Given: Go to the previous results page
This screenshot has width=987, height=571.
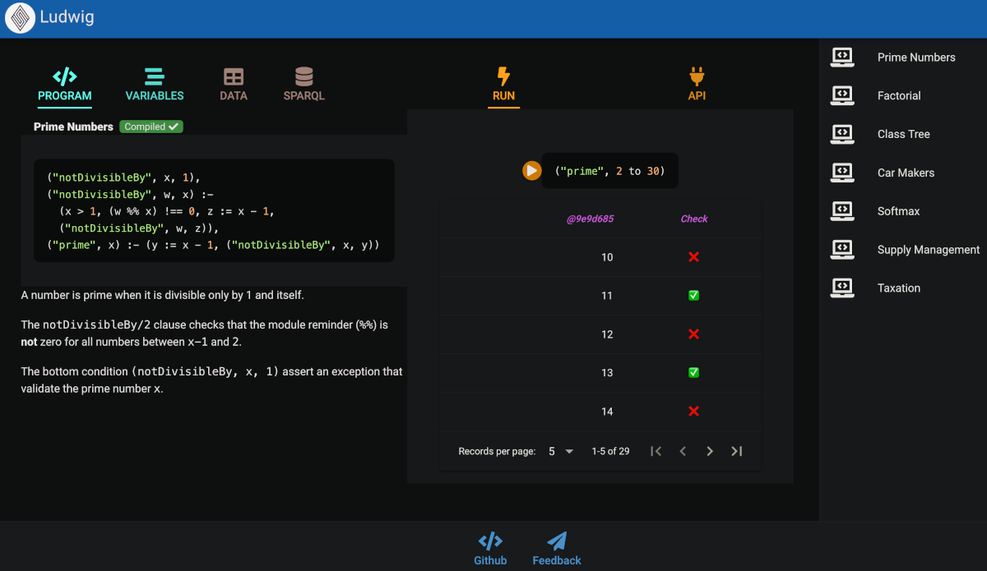Looking at the screenshot, I should (683, 451).
